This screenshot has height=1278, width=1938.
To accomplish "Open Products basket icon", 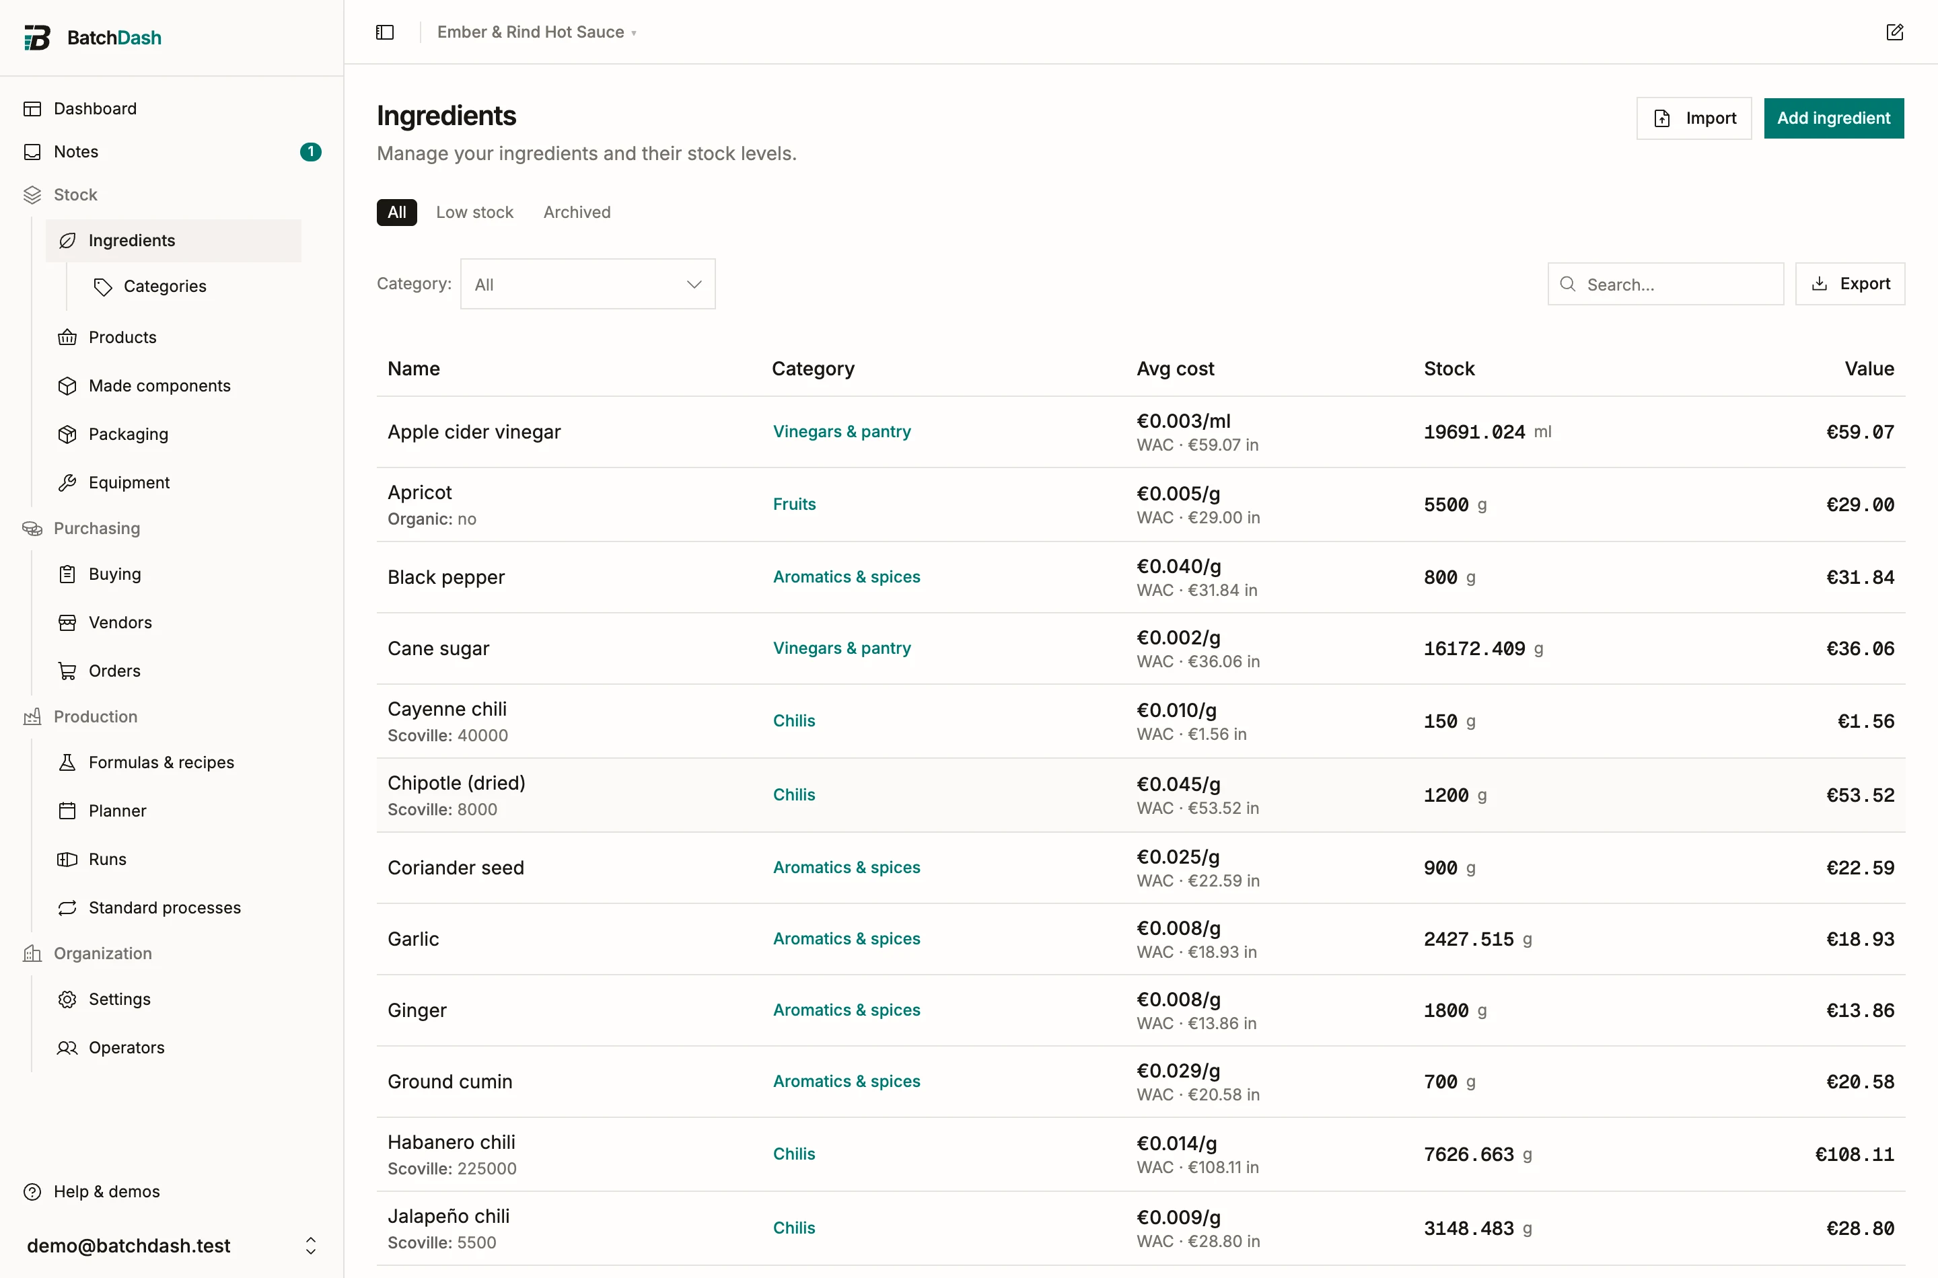I will click(x=68, y=338).
